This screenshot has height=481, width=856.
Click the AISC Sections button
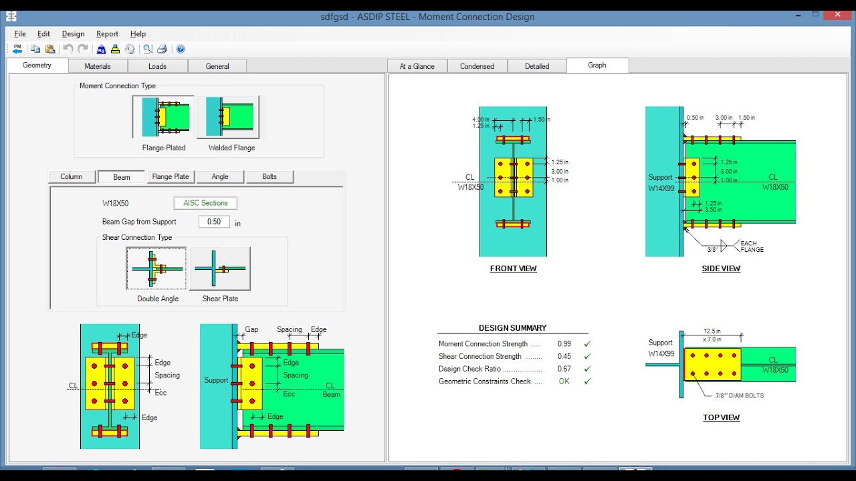(x=205, y=203)
